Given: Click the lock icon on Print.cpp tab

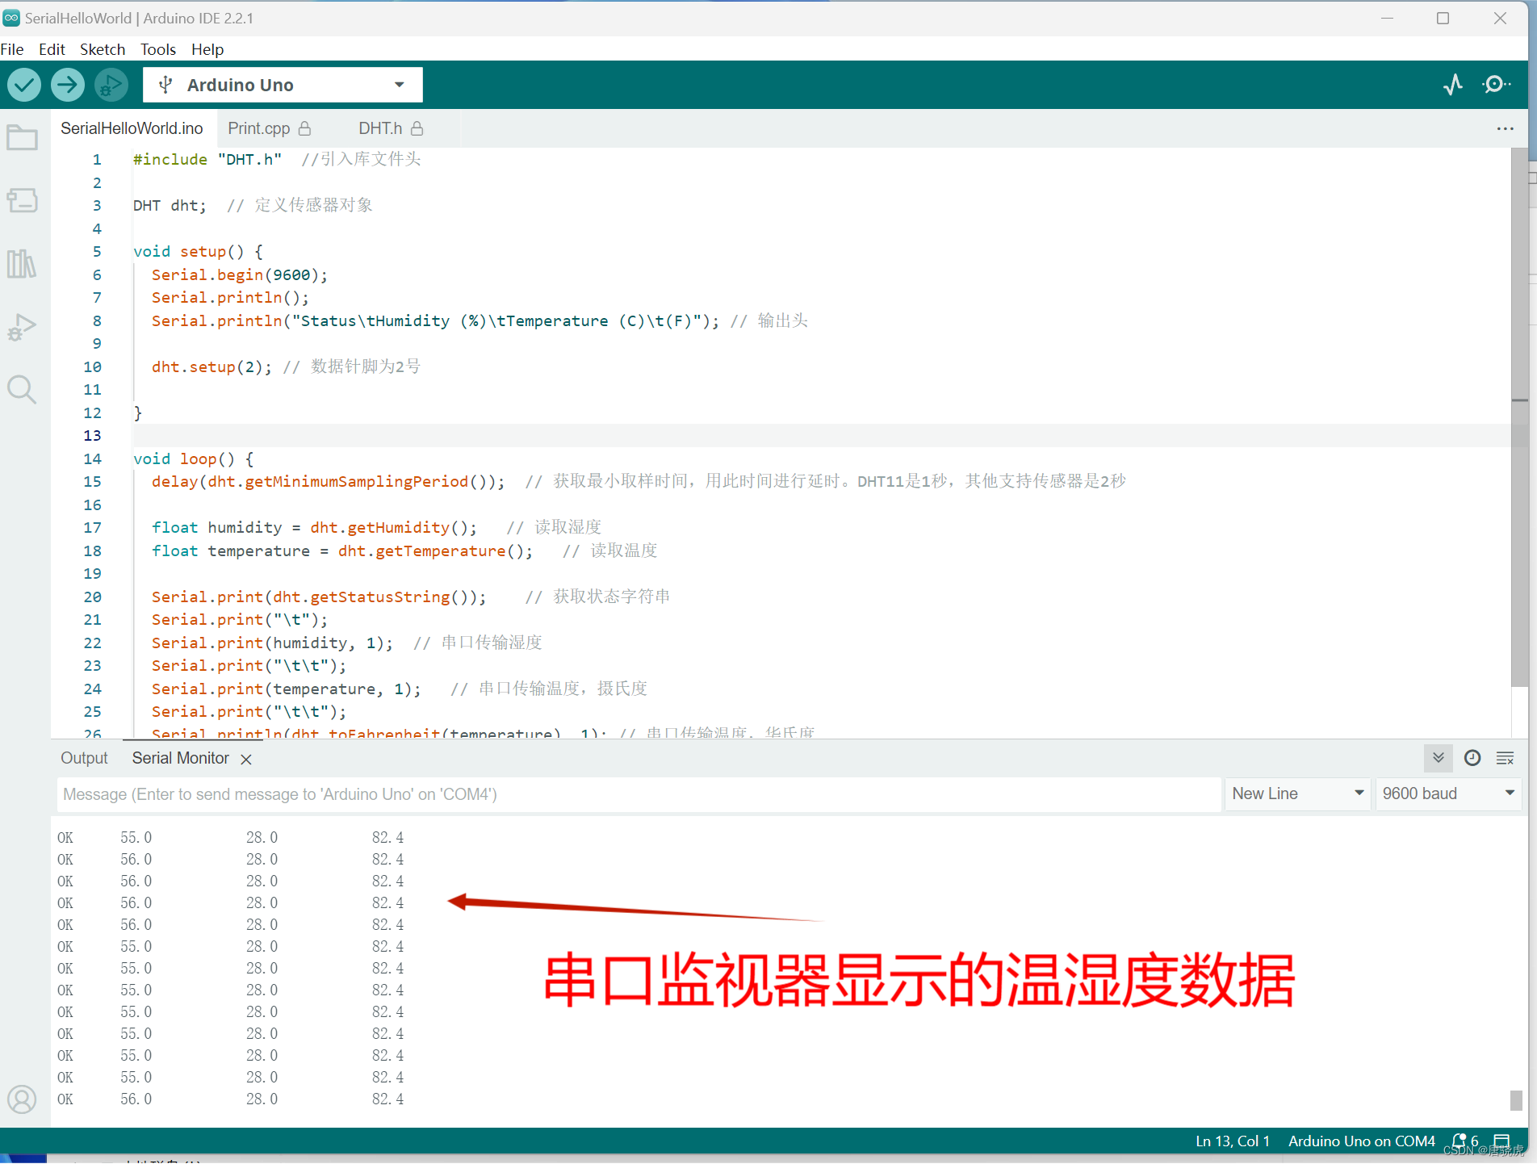Looking at the screenshot, I should tap(304, 128).
